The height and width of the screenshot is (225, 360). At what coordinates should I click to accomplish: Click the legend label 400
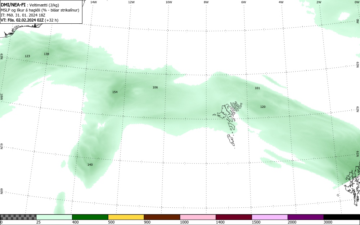[75, 222]
